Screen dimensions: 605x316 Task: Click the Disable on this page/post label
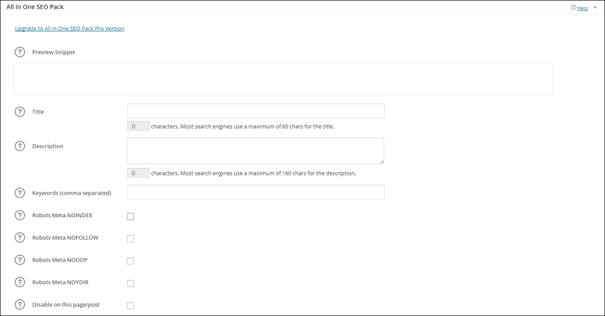(66, 304)
